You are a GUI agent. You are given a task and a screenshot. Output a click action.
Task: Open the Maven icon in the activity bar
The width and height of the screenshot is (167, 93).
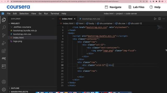click(4, 59)
